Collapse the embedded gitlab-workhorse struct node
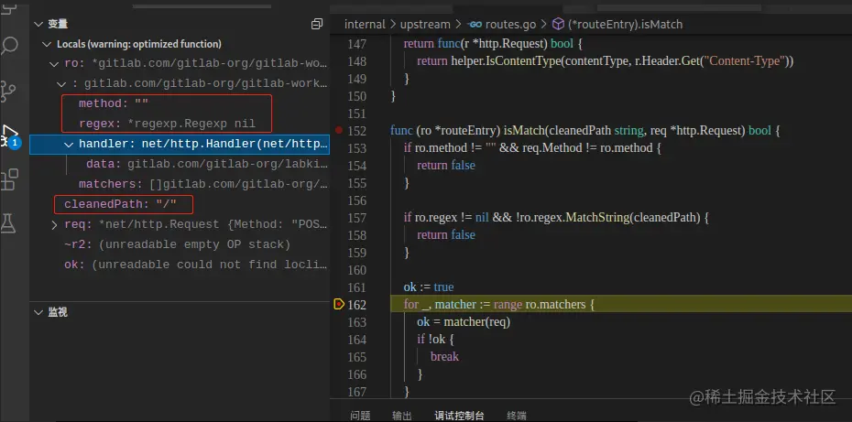The image size is (852, 422). pos(60,84)
